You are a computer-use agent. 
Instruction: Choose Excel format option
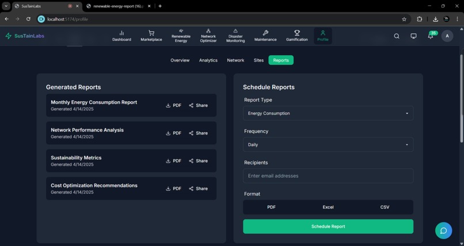[328, 207]
